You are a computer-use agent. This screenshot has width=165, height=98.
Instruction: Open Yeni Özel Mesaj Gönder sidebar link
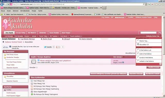coord(14,62)
